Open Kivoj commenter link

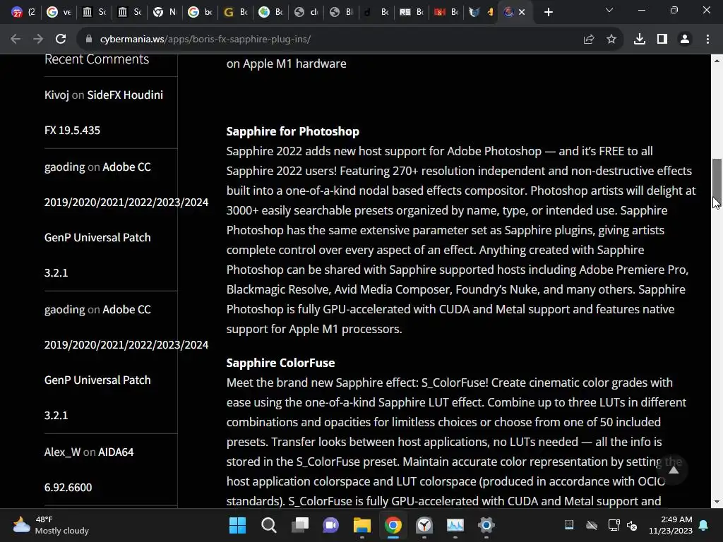[56, 95]
